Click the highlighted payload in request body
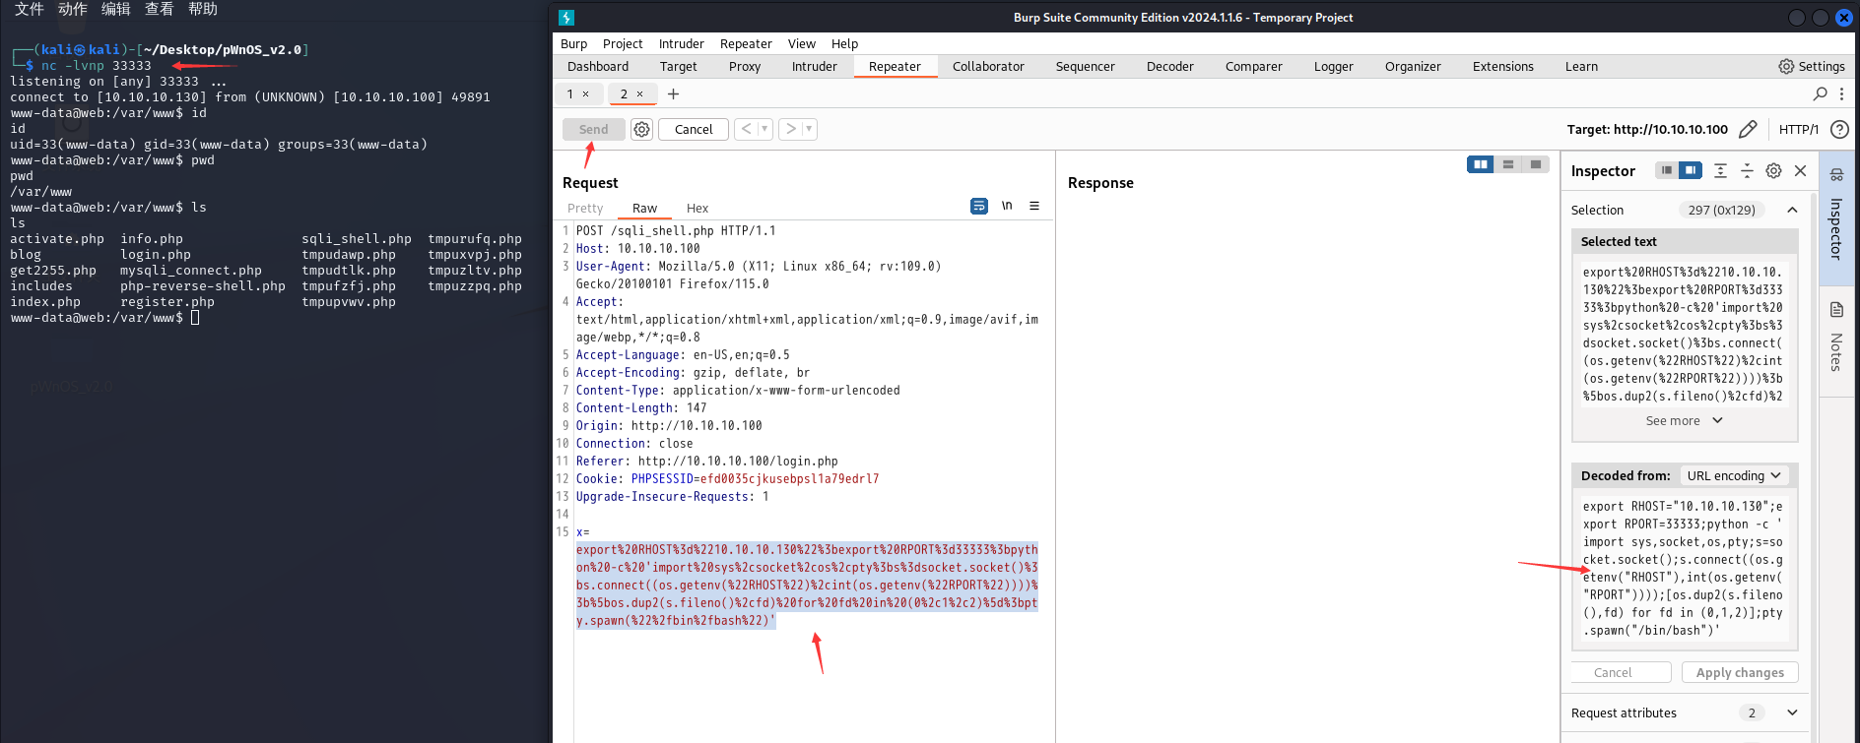The width and height of the screenshot is (1860, 743). [x=807, y=585]
